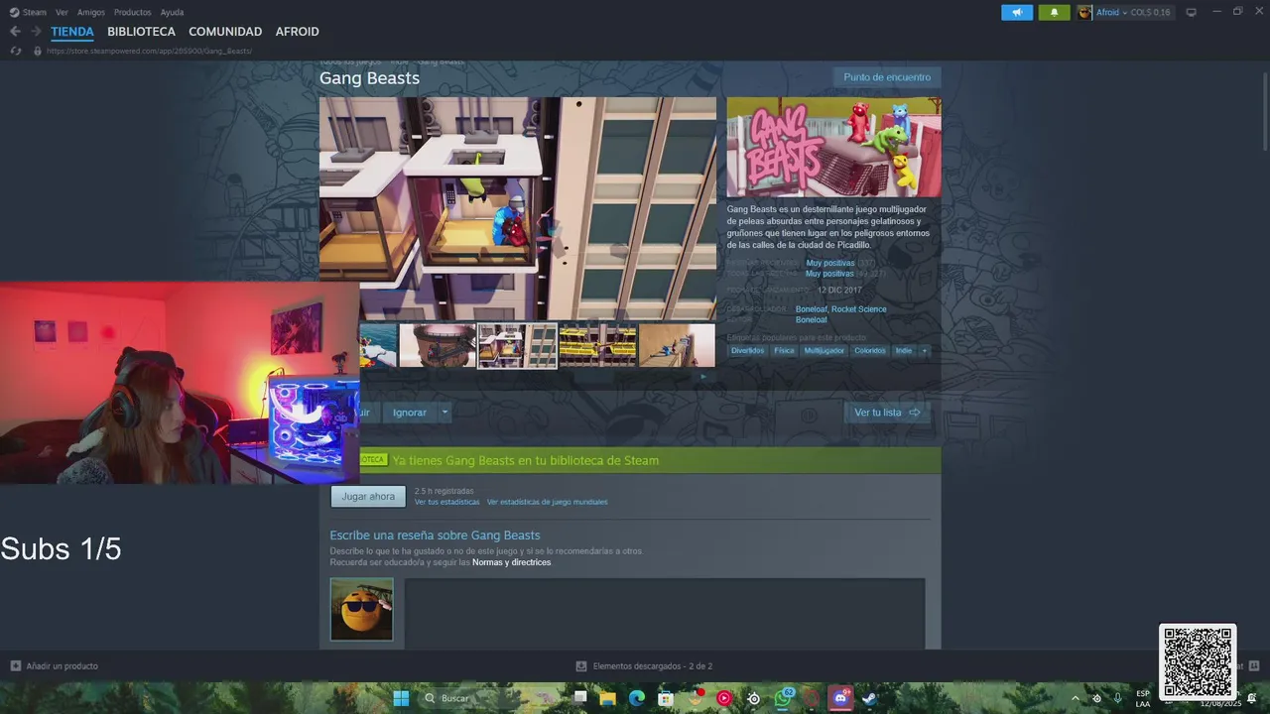Open WhatsApp from the taskbar

click(783, 698)
